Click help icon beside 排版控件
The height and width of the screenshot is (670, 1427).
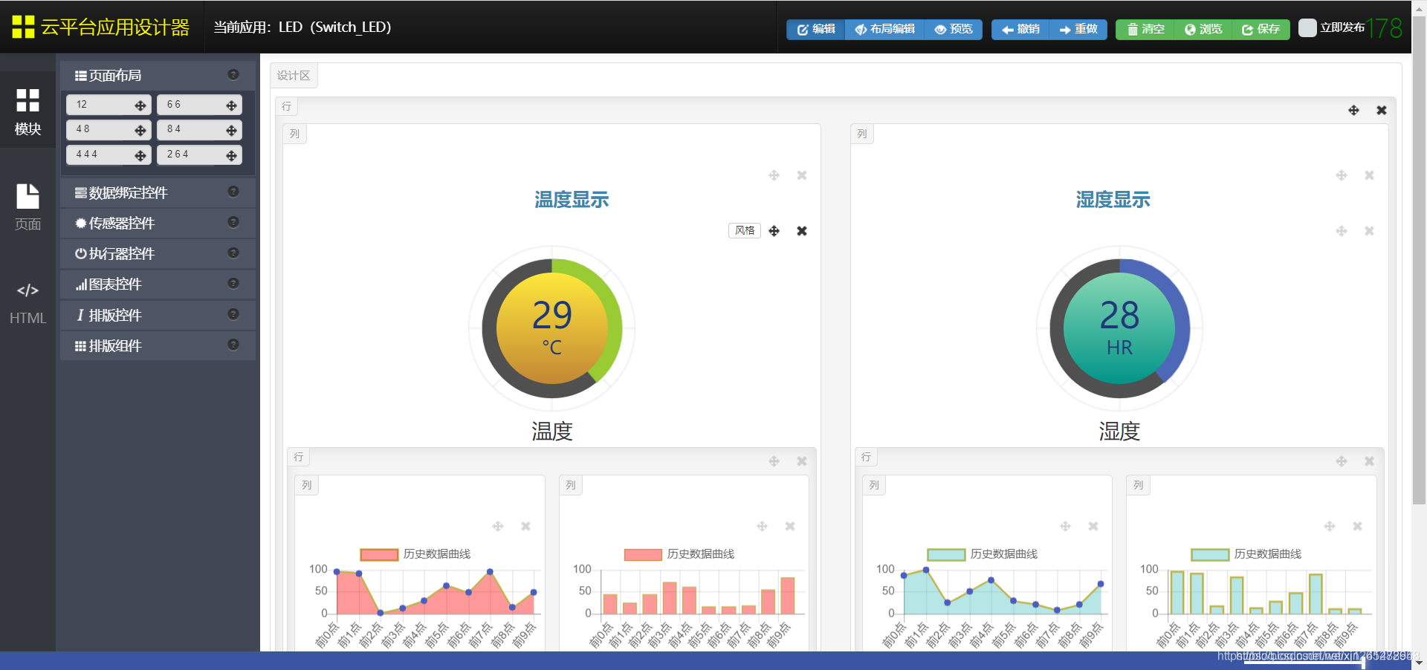tap(233, 314)
